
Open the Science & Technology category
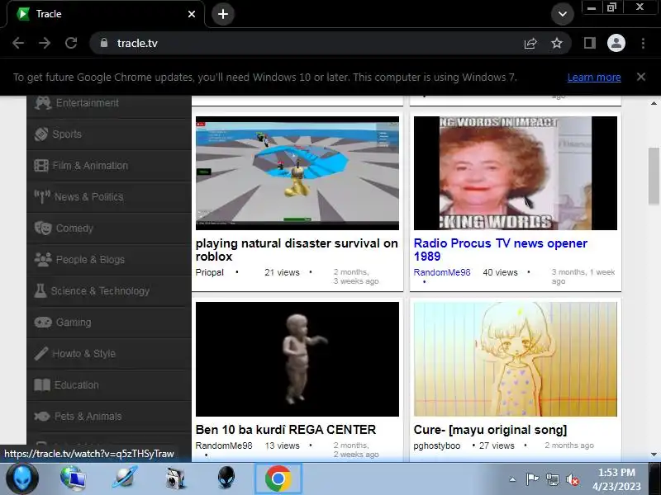tap(109, 291)
